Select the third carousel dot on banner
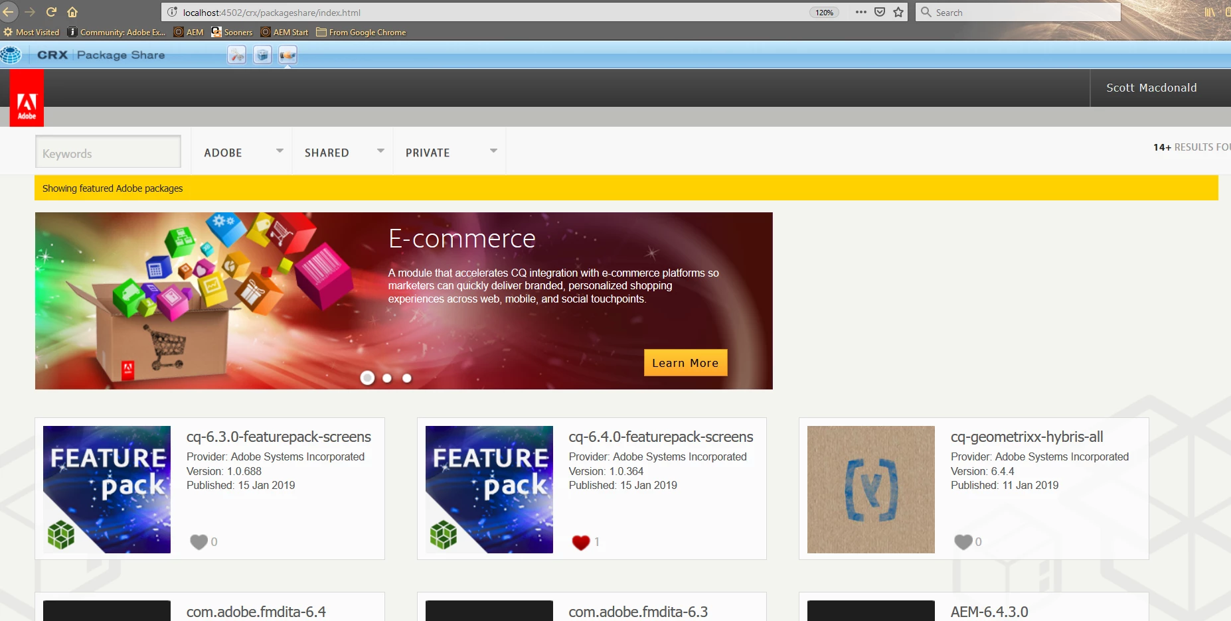Image resolution: width=1231 pixels, height=621 pixels. (407, 378)
